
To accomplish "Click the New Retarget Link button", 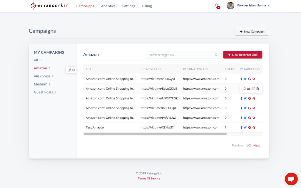I will pos(243,55).
